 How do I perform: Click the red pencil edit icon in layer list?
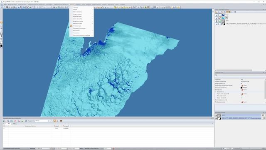coord(220,18)
